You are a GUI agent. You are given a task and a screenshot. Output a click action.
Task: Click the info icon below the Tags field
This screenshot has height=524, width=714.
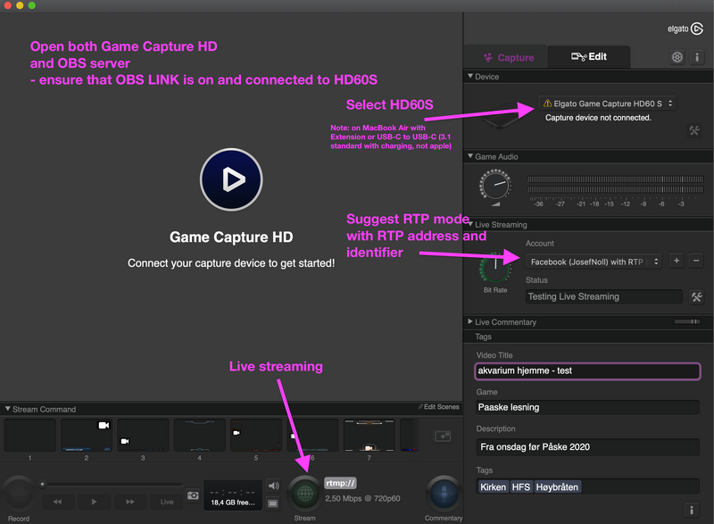[691, 510]
